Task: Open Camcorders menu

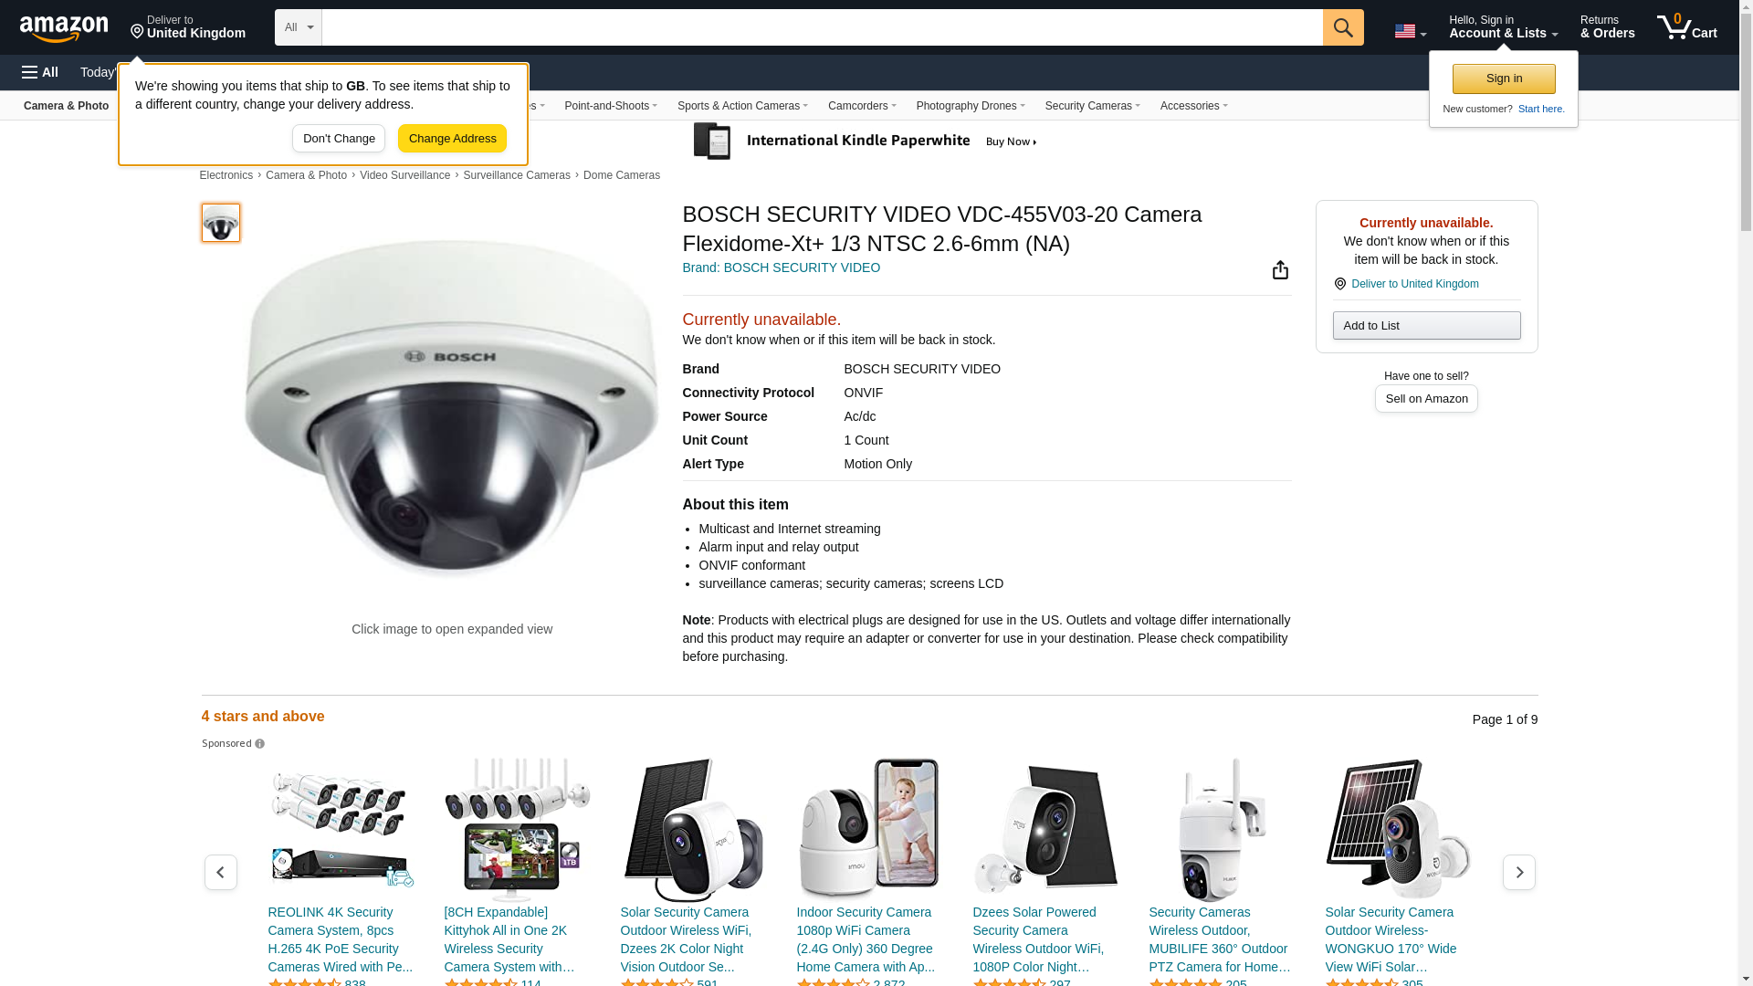Action: [862, 106]
